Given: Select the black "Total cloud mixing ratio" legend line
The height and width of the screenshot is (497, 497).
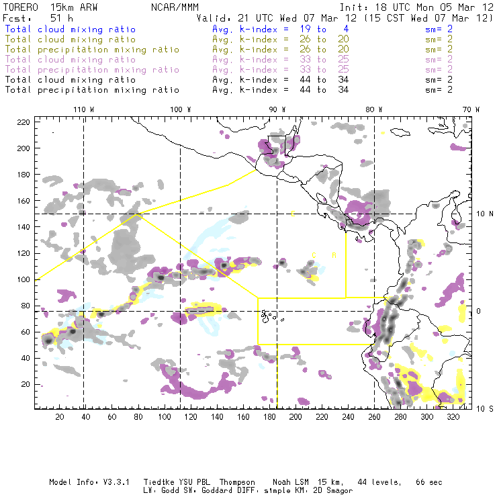Looking at the screenshot, I should 71,80.
